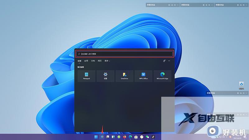Launch OneDrive from the top apps
This screenshot has height=140, width=249.
(x=124, y=76)
